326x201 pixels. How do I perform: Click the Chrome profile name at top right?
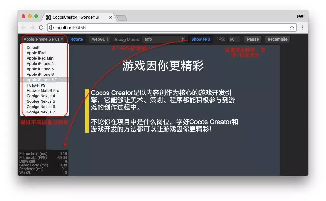(301, 16)
